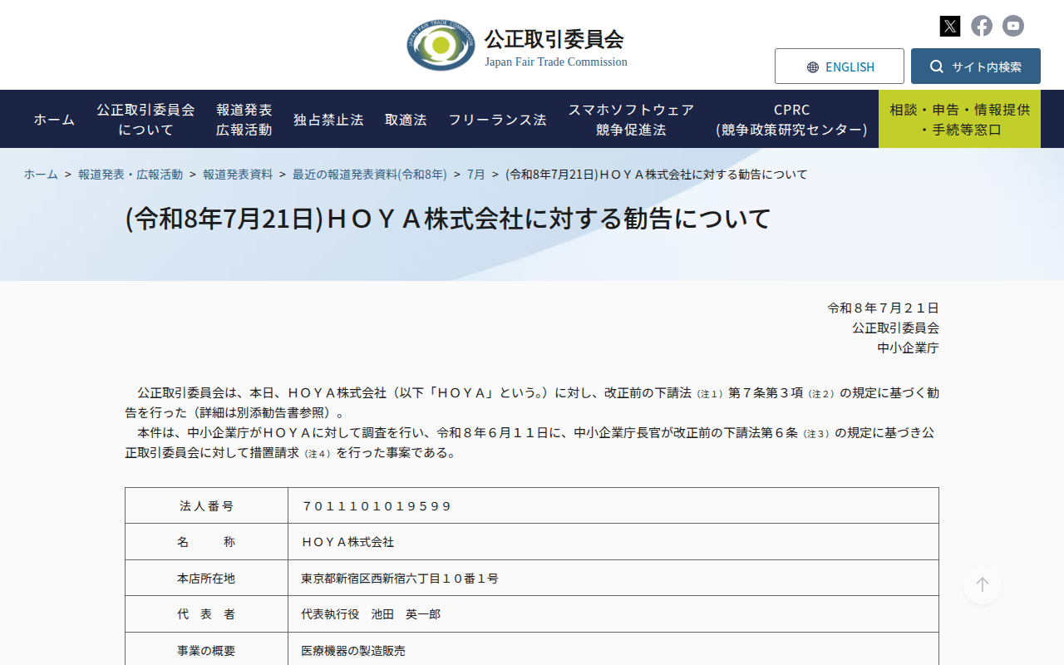The width and height of the screenshot is (1064, 665).
Task: Click the (注2) footnote marker
Action: [821, 394]
